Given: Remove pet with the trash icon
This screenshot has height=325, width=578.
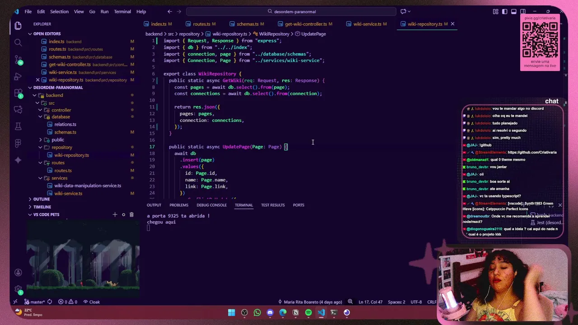Looking at the screenshot, I should coord(131,214).
